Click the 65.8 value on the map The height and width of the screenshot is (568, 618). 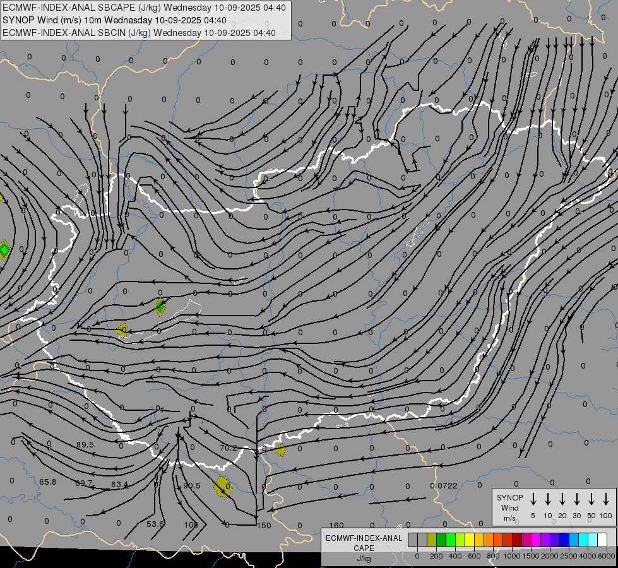[48, 482]
